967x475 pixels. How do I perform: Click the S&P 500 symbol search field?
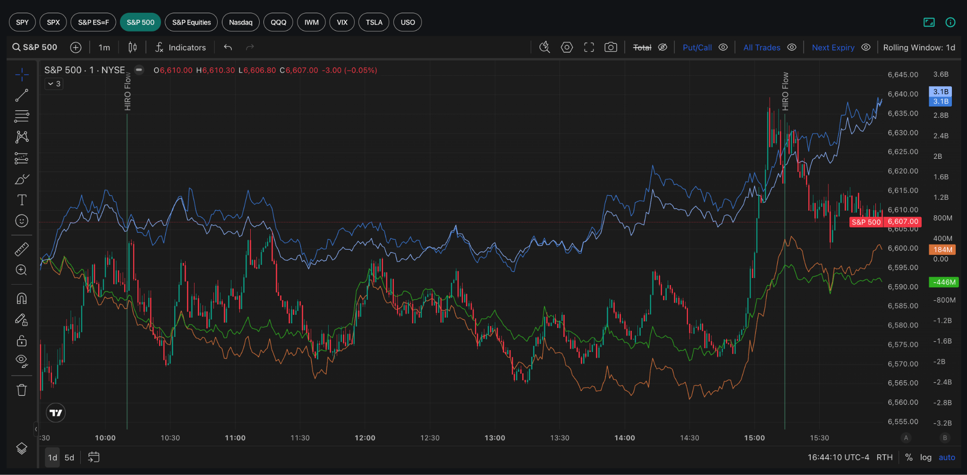click(x=35, y=48)
